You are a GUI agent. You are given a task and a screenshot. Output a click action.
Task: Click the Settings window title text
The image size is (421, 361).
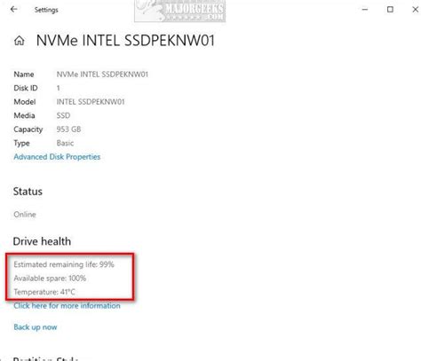[46, 10]
